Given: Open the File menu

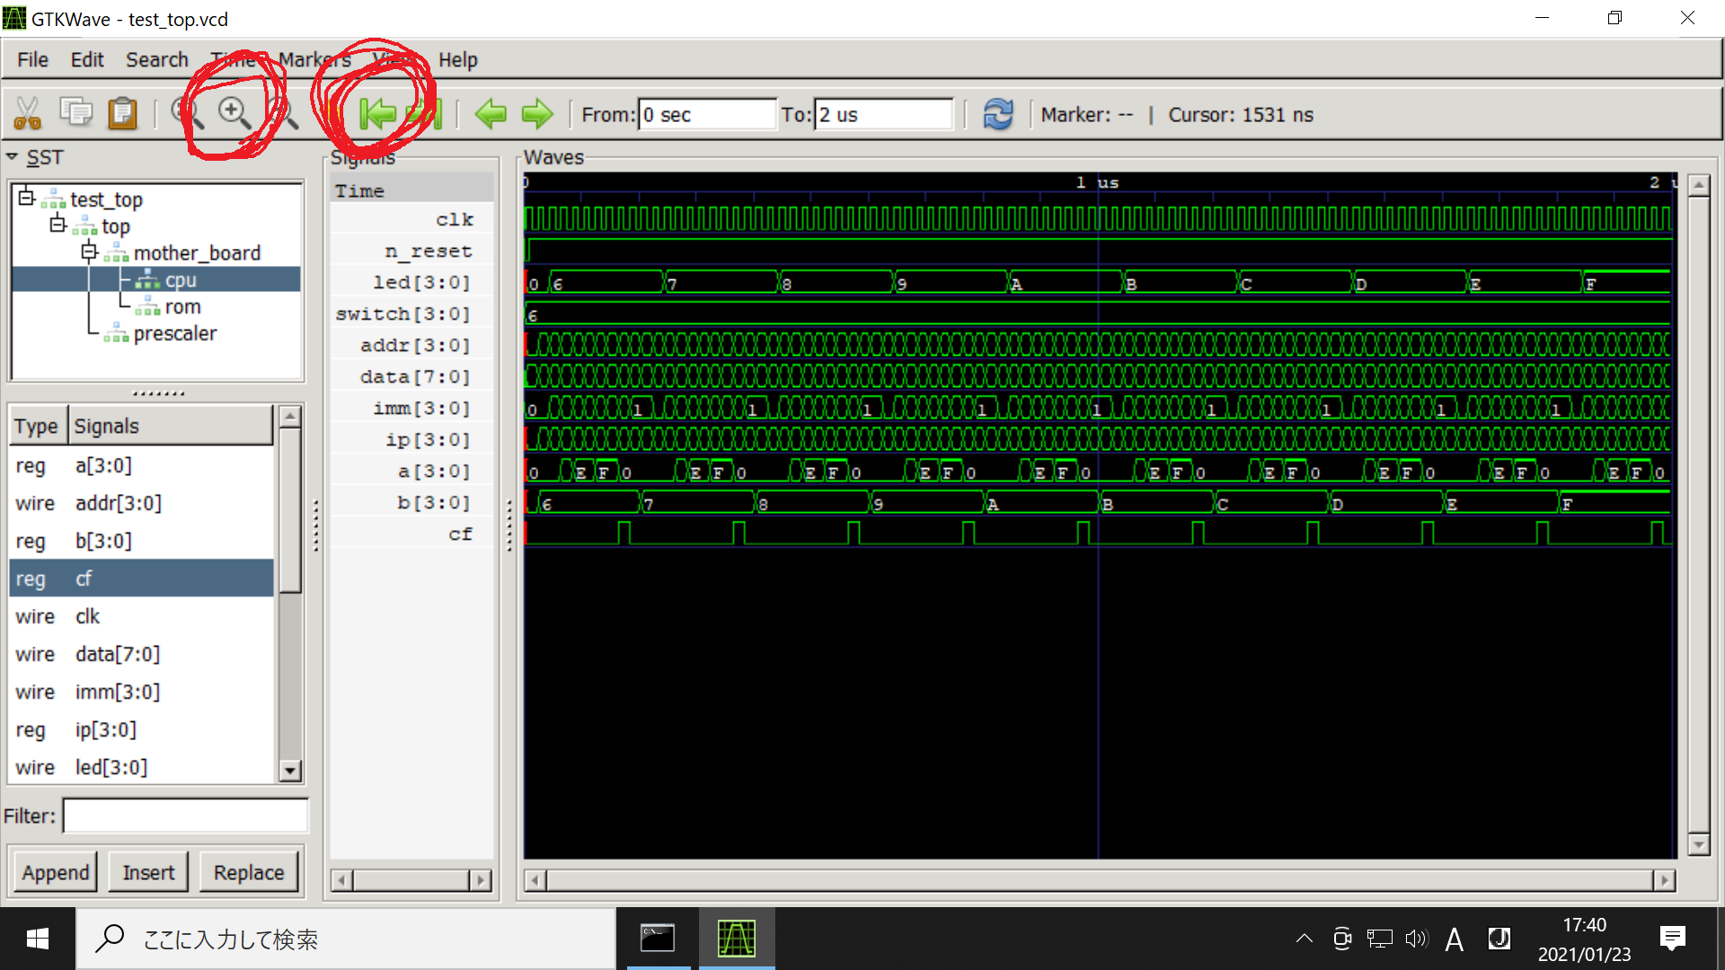Looking at the screenshot, I should [32, 60].
